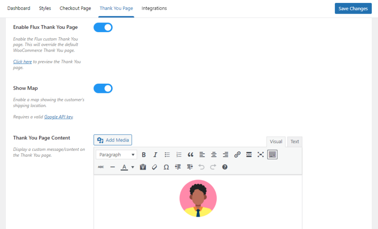Screen dimensions: 378x229
Task: Go to the Checkout Page tab
Action: [75, 8]
